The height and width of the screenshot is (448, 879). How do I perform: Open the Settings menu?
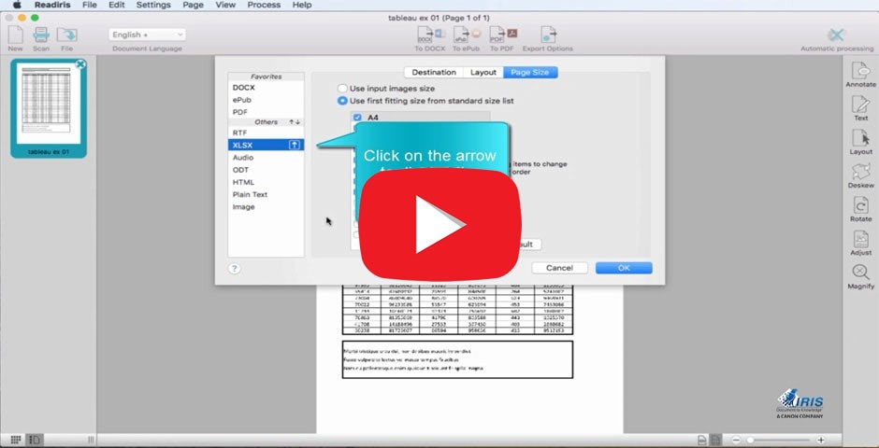click(153, 5)
